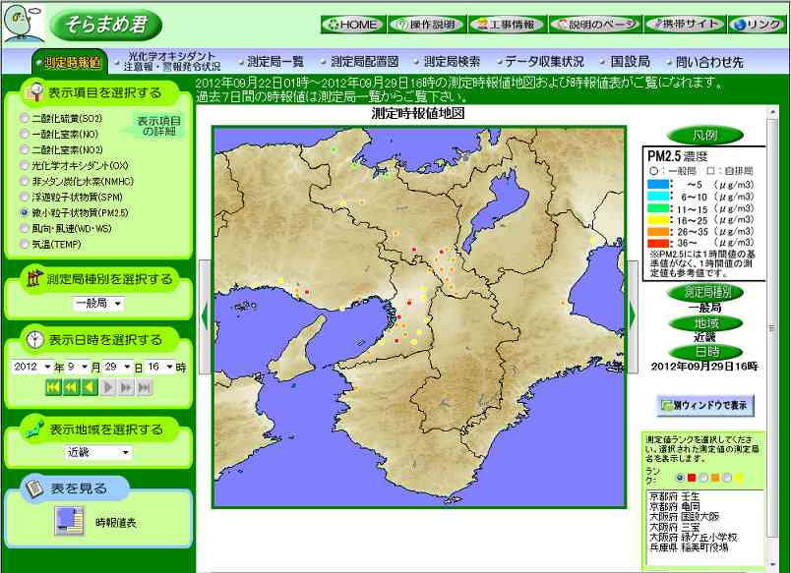791x573 pixels.
Task: Select the 二酸化硫黄(SO2) radio button
Action: (25, 118)
